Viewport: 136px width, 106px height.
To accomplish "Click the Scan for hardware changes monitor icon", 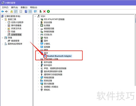I will click(x=35, y=11).
